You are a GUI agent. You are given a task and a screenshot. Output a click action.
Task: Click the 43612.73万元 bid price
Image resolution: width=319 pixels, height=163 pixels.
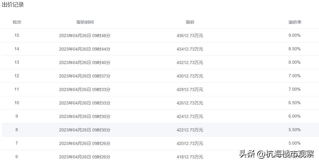[x=190, y=36]
